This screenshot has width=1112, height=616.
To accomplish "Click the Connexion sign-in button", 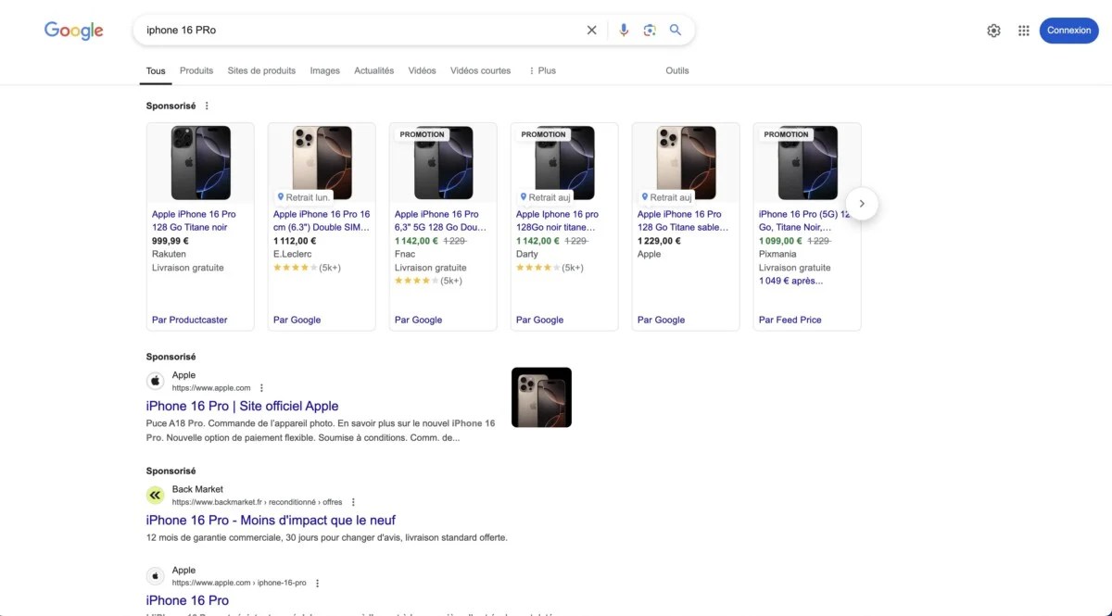I will point(1068,31).
